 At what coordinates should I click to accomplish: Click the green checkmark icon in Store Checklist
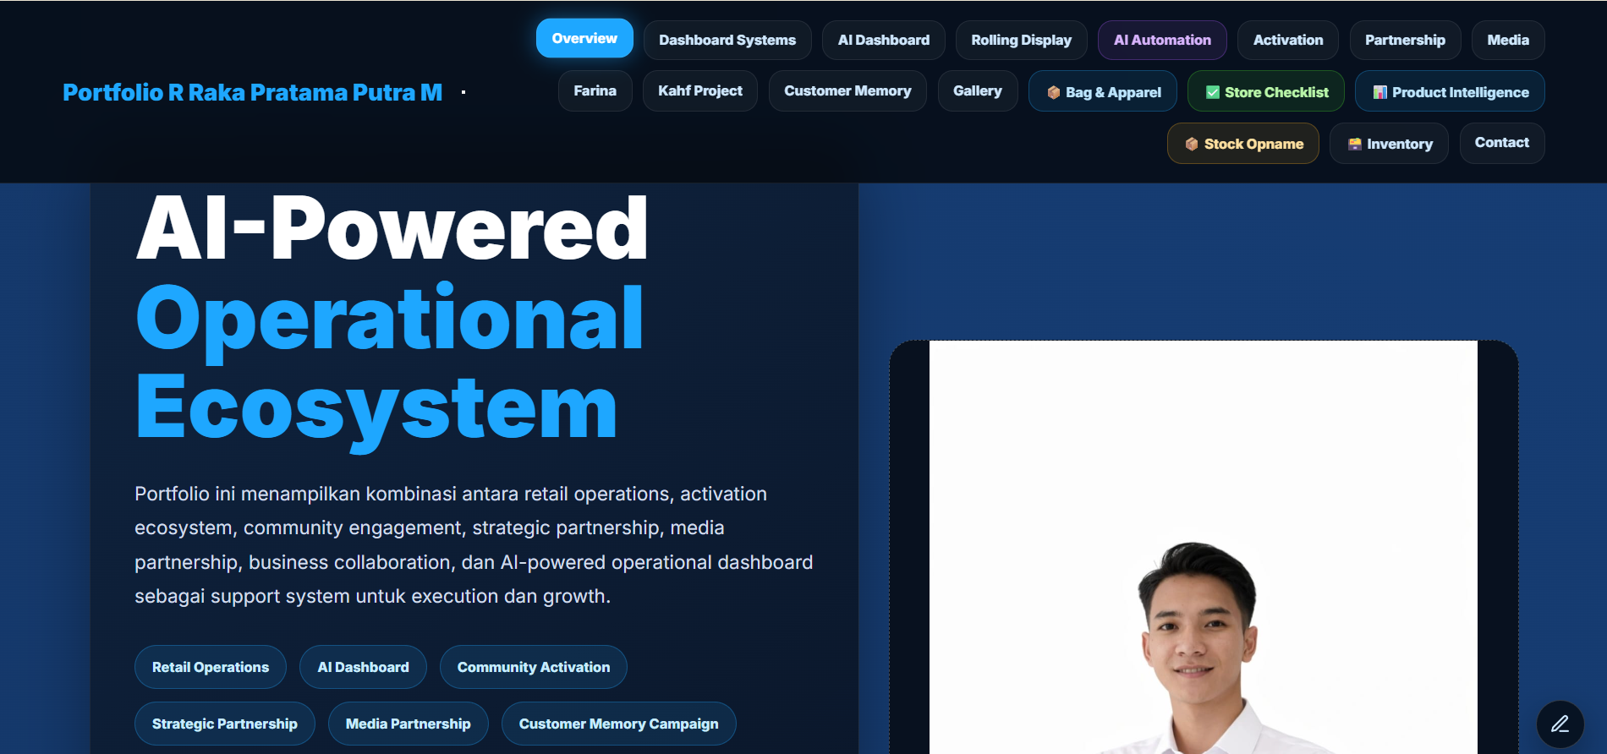click(x=1212, y=92)
